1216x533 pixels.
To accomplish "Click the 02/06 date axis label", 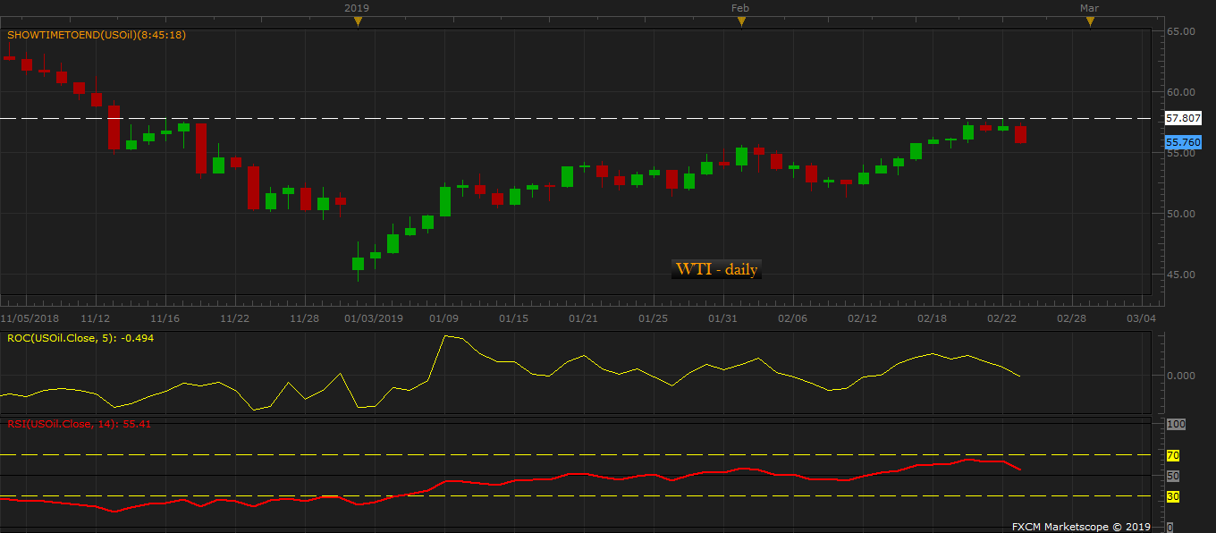I will coord(792,317).
